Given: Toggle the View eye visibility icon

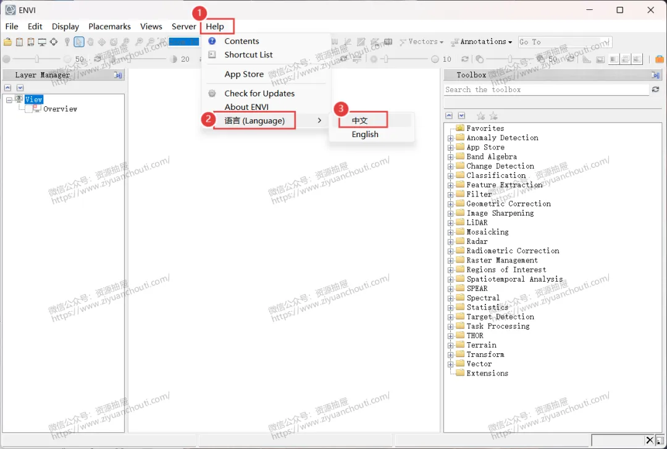Looking at the screenshot, I should 19,99.
